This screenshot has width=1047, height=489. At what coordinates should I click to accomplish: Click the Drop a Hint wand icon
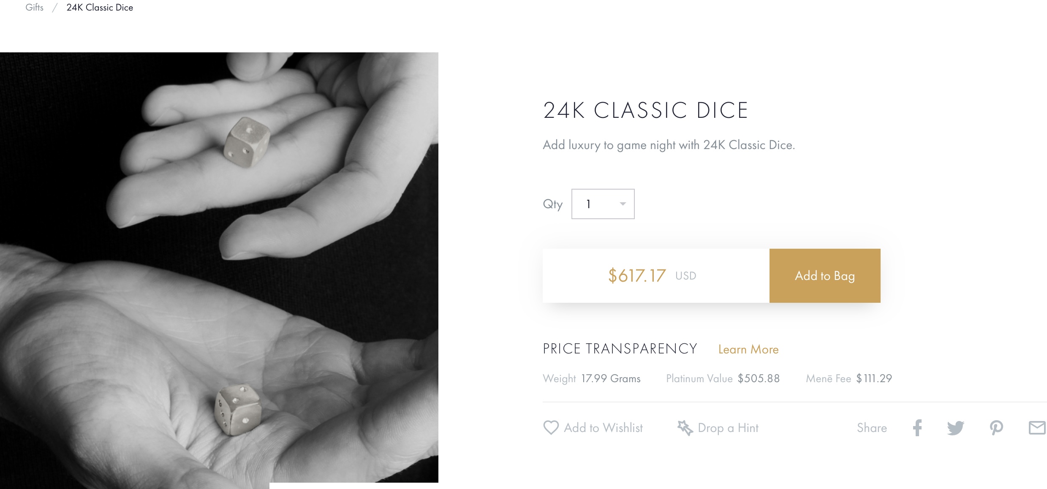[x=685, y=428]
